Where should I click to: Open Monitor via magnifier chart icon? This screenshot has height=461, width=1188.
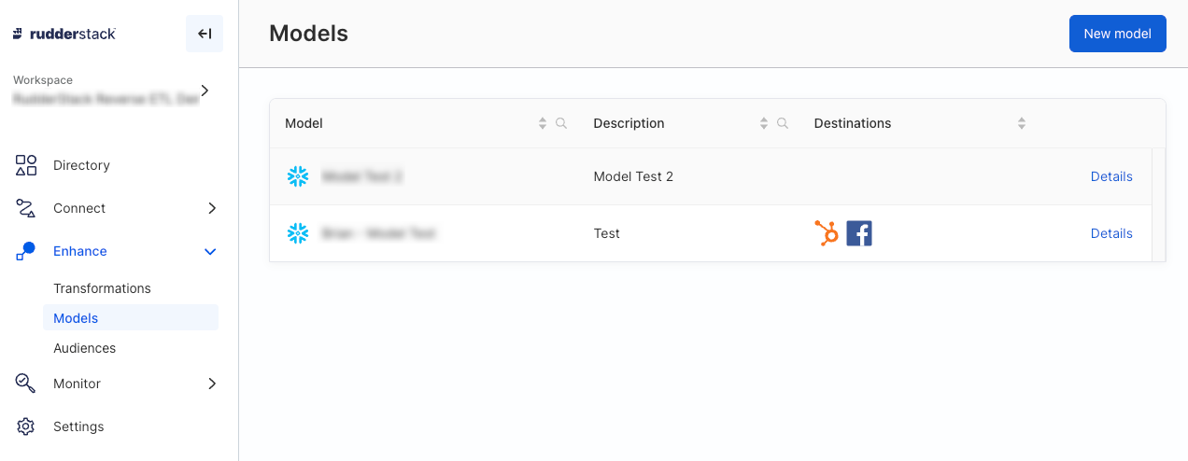pos(26,384)
